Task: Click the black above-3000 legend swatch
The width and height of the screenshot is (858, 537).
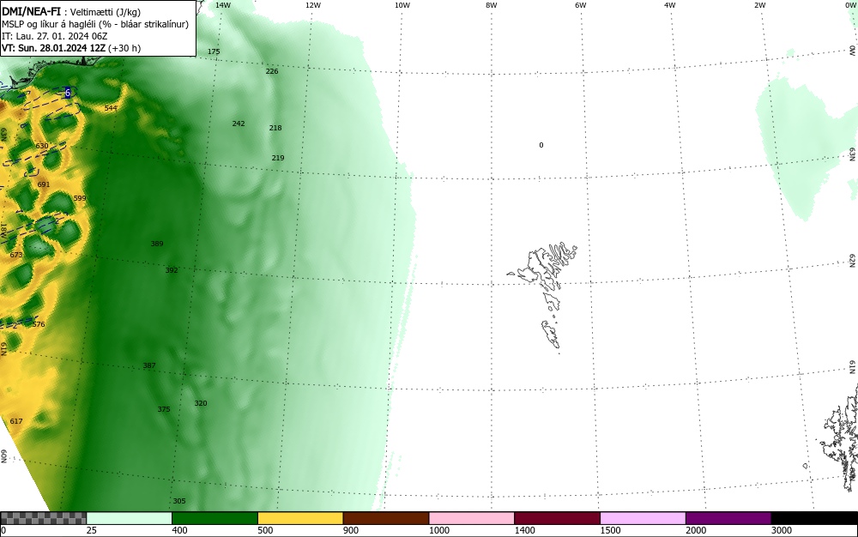Action: click(x=814, y=518)
